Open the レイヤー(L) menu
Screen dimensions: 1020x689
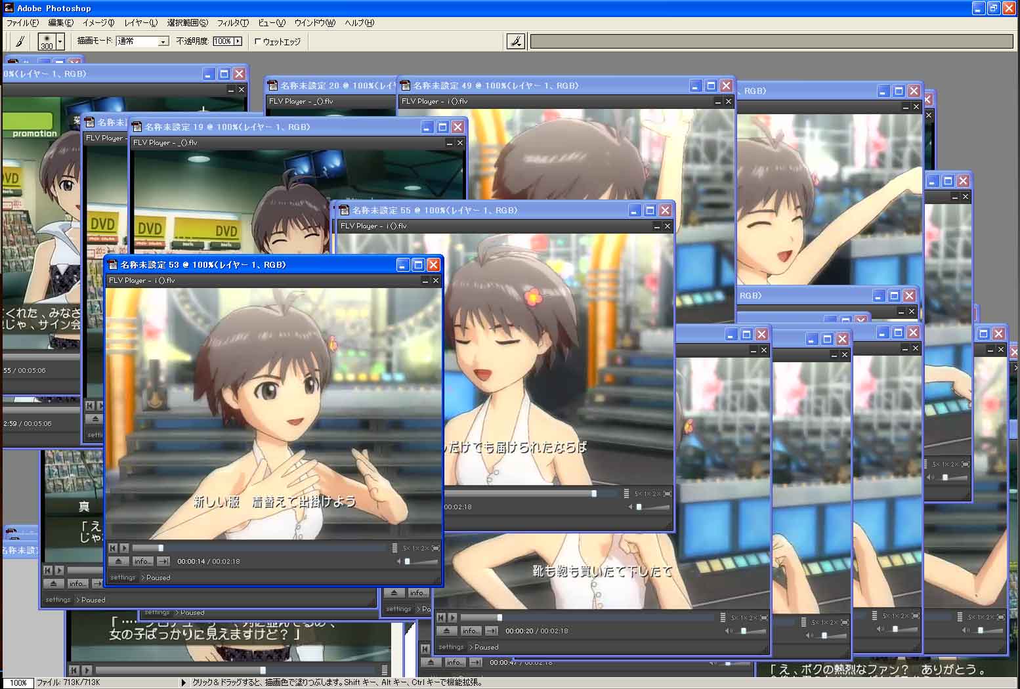(141, 23)
